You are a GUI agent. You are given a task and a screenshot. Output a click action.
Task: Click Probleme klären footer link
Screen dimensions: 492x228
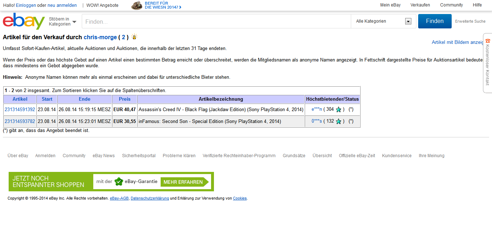(179, 156)
